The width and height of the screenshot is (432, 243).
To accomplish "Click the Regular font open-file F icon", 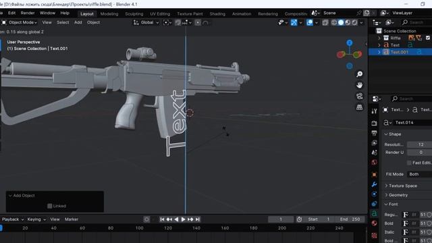I will pos(406,215).
